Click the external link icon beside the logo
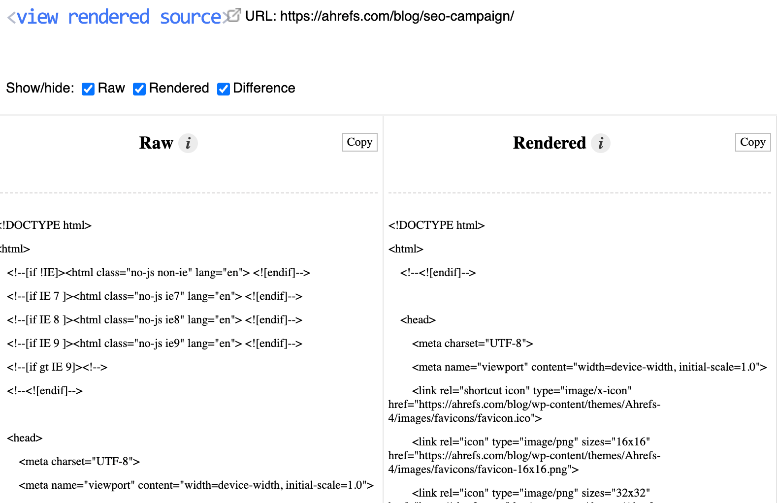The image size is (777, 503). click(234, 15)
